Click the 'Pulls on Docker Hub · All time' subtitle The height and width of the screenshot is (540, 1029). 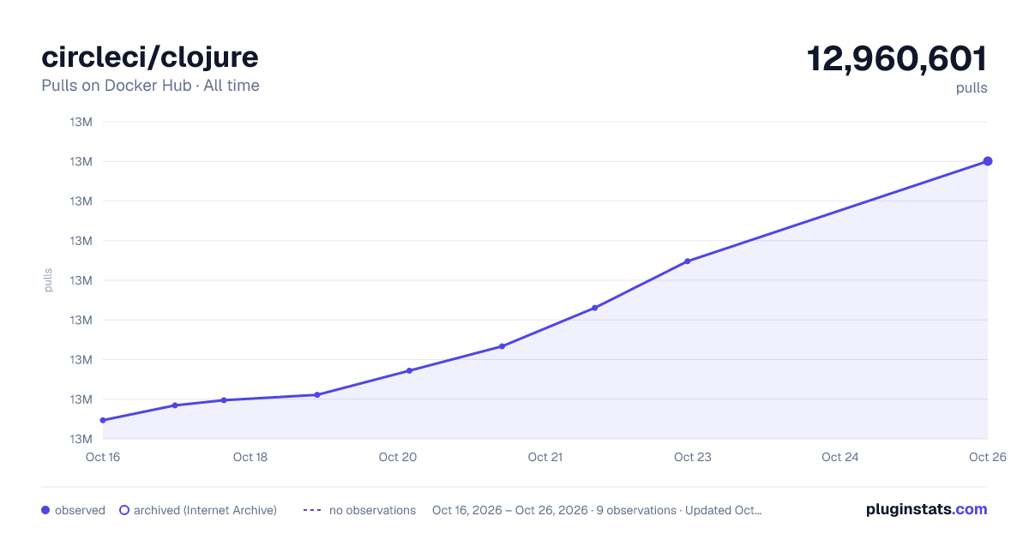click(x=150, y=86)
